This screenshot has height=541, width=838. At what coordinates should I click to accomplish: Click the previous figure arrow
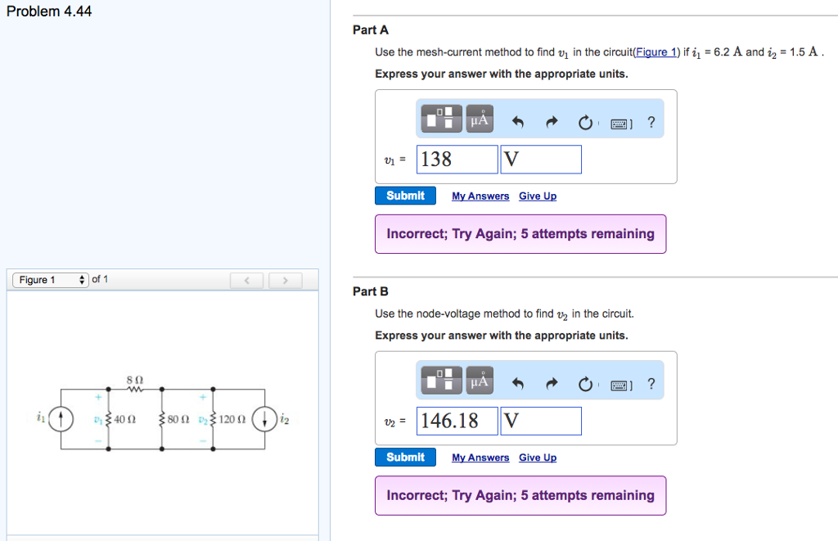(x=246, y=279)
